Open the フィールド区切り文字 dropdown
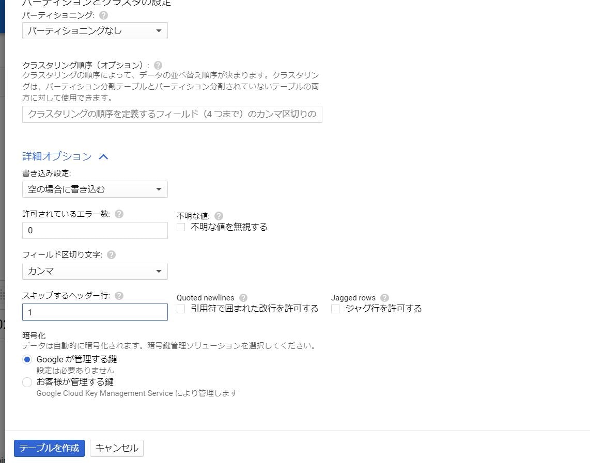 tap(95, 271)
